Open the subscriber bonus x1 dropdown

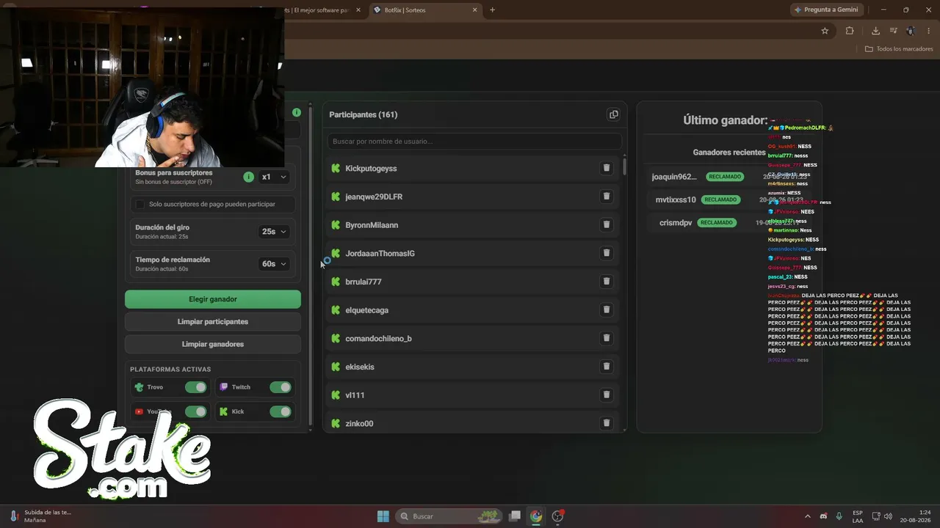point(273,177)
